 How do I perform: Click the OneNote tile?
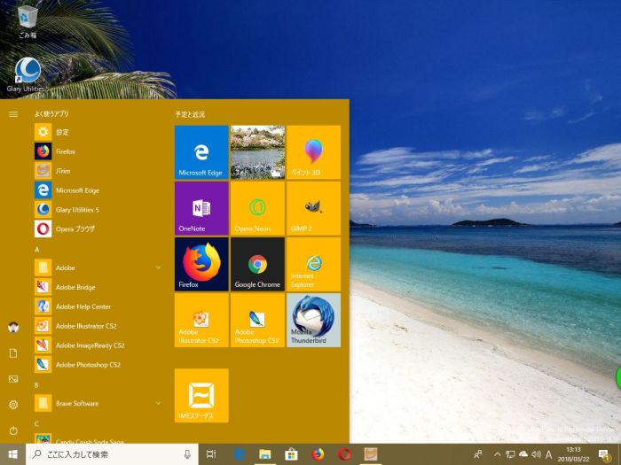201,207
